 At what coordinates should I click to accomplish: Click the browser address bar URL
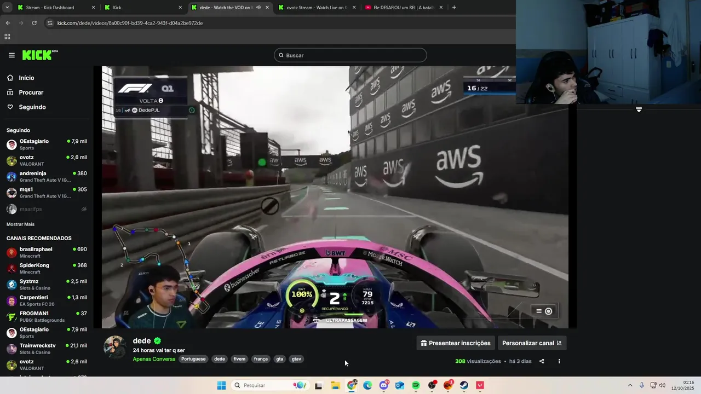coord(130,23)
